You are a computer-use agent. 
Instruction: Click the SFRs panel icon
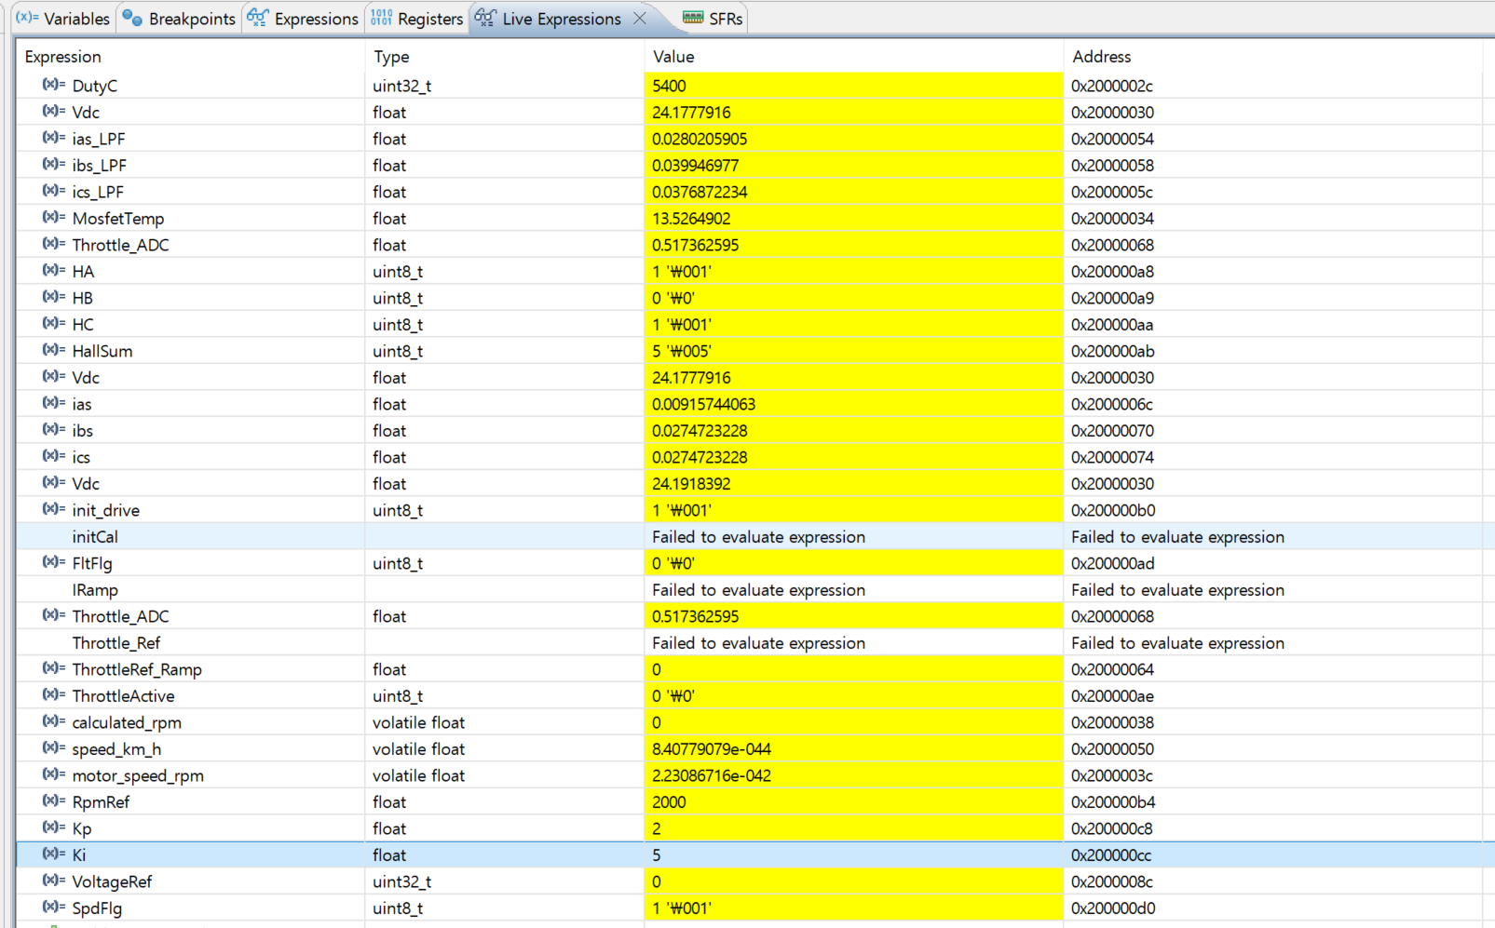coord(693,17)
